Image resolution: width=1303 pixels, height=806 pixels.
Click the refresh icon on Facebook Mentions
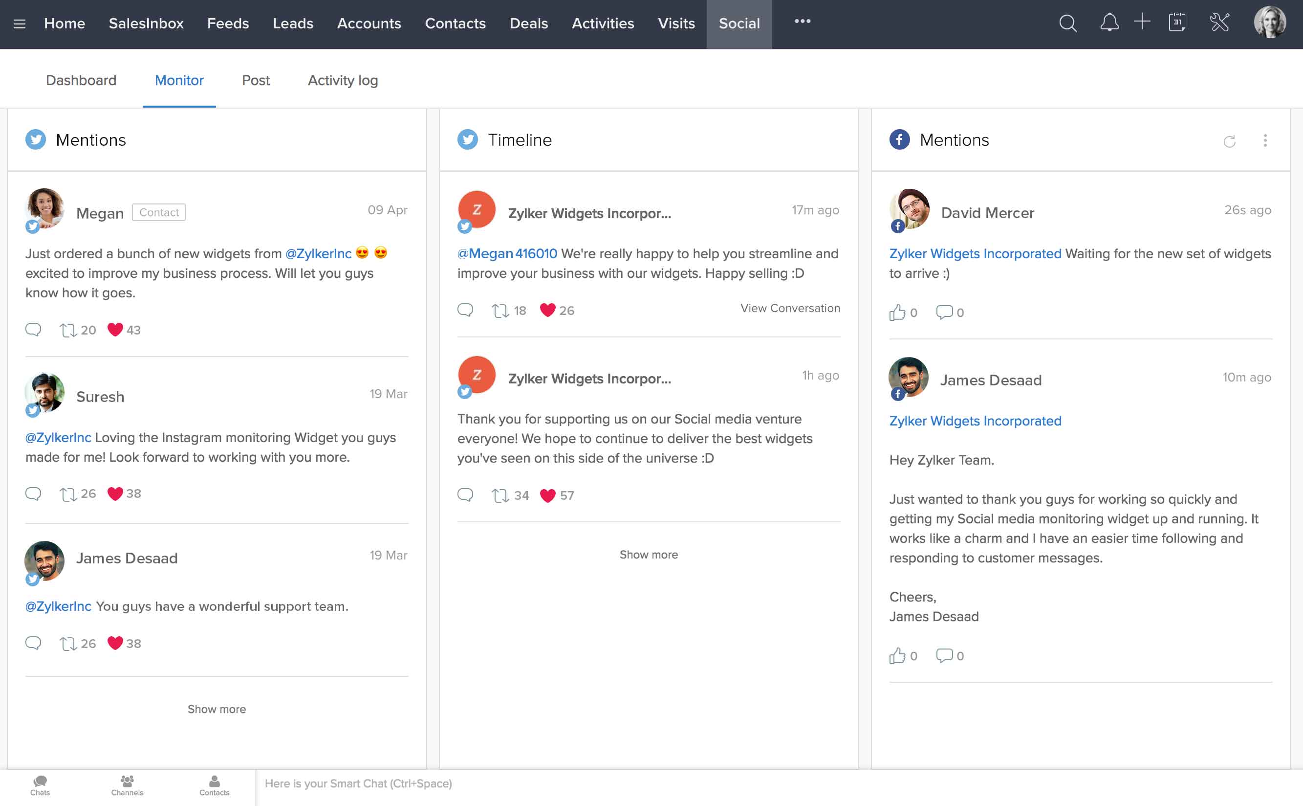click(1230, 140)
